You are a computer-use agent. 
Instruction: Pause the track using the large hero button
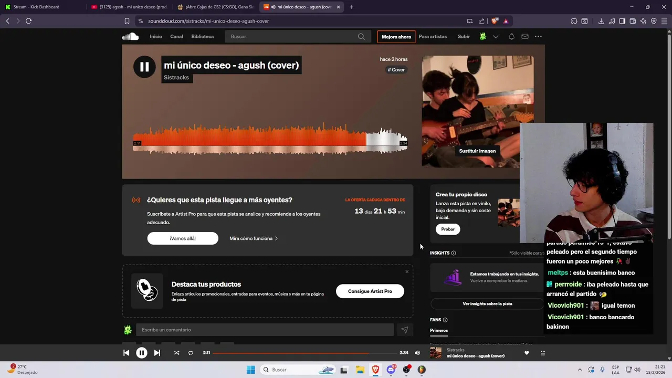[x=144, y=67]
